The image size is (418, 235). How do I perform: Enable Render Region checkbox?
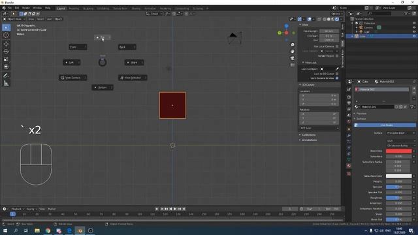click(337, 56)
